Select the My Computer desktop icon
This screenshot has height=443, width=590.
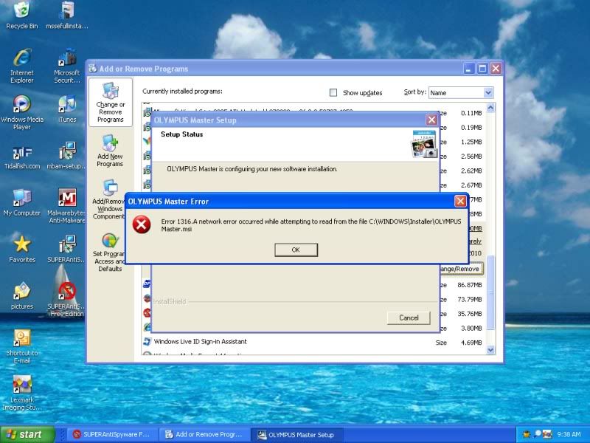[22, 202]
